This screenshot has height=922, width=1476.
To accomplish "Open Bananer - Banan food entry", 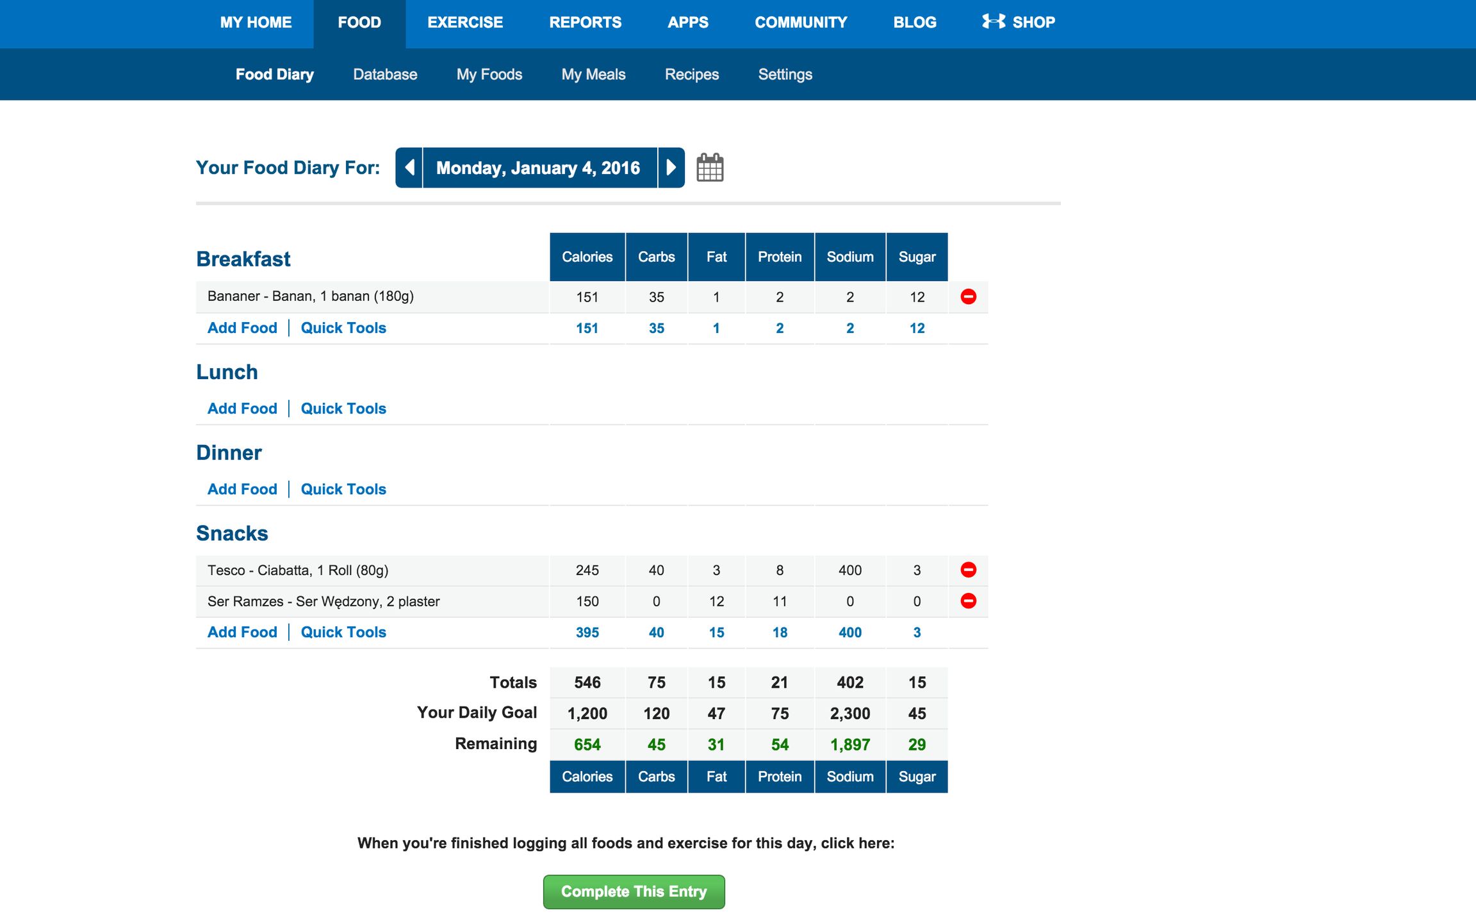I will coord(311,296).
